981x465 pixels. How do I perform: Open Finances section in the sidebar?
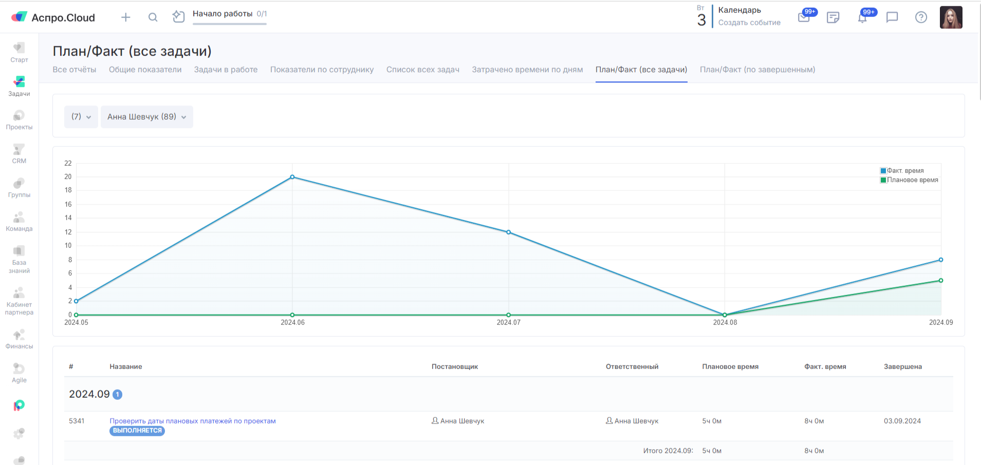tap(19, 339)
